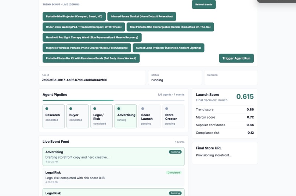Open the Buyer agent card

77,116
